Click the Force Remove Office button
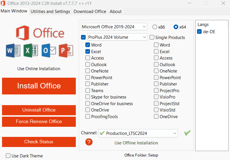 tap(39, 122)
